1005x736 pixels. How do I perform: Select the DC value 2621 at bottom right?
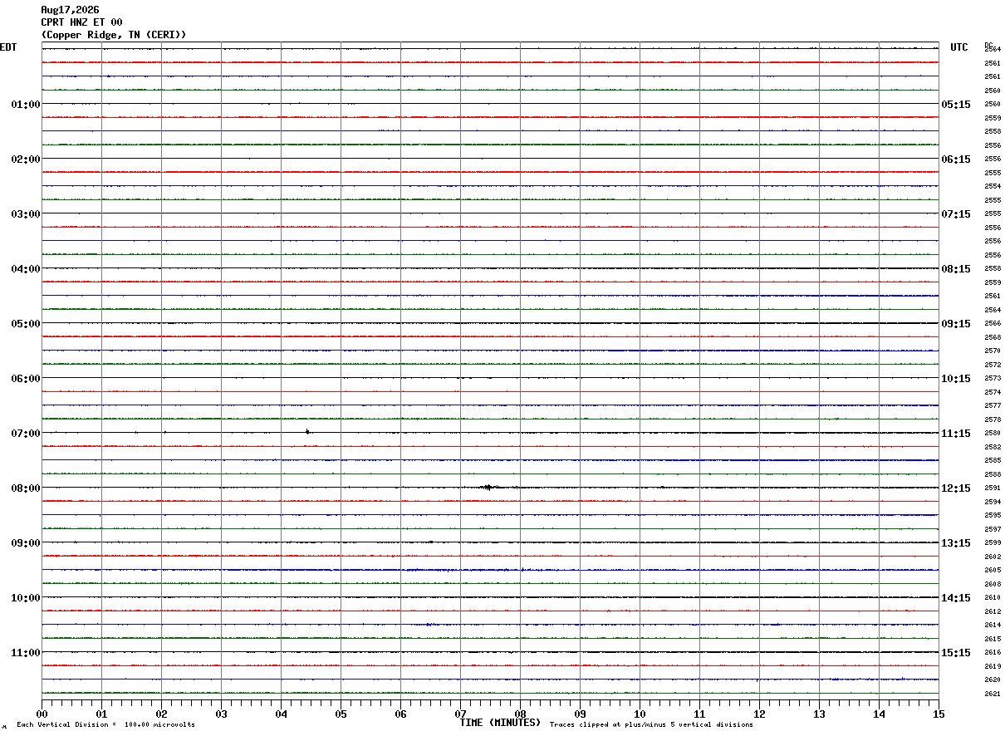pos(993,694)
